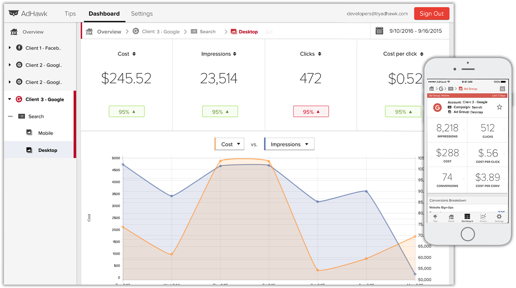This screenshot has height=288, width=516.
Task: Click the breadcrumb Search link
Action: pyautogui.click(x=207, y=32)
